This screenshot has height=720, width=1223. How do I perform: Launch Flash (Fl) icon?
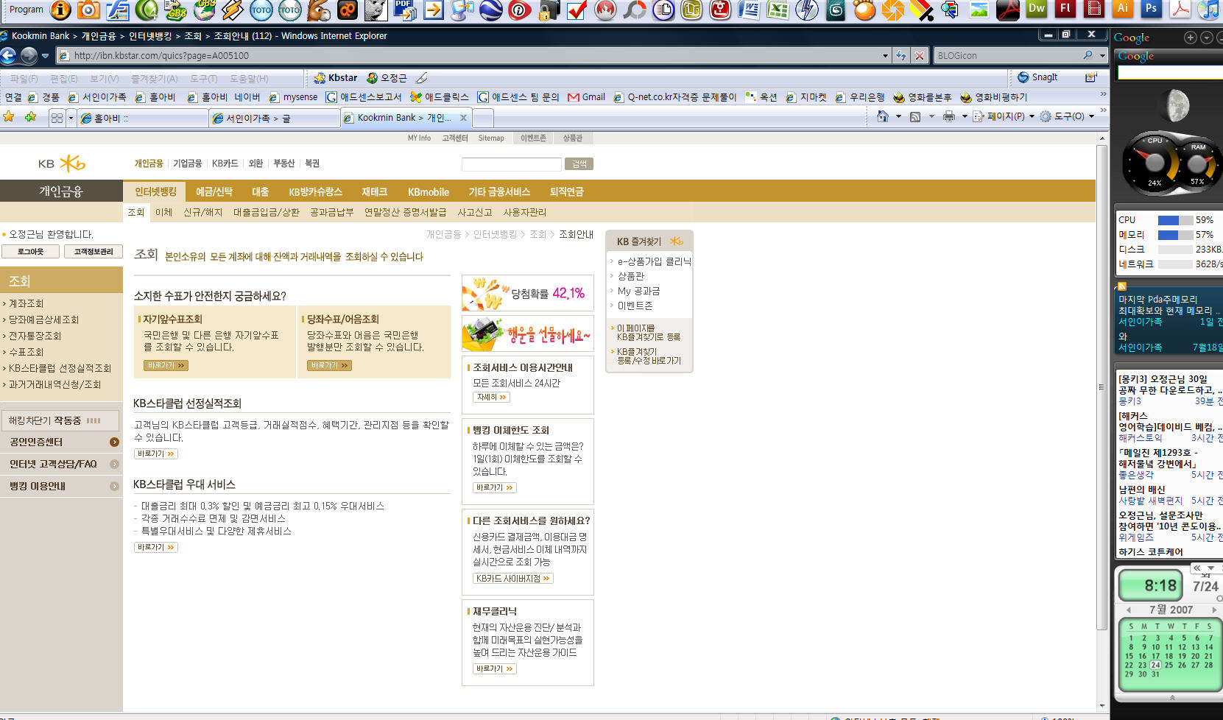click(1065, 10)
